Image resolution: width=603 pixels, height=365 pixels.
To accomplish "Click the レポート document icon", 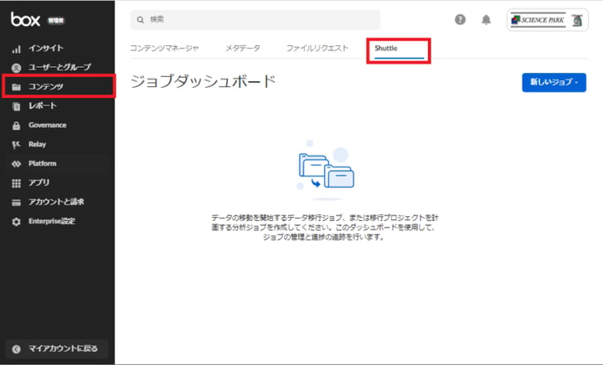I will [x=16, y=106].
